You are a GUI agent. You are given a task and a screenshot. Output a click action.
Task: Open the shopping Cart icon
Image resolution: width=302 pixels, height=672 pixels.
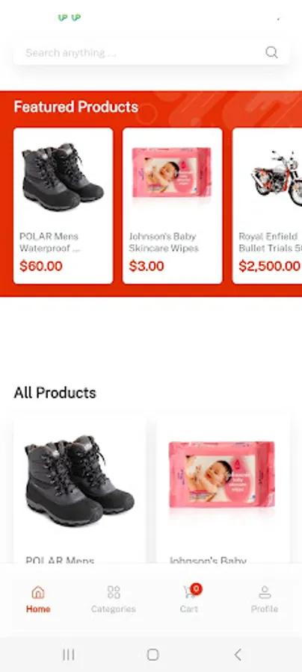pyautogui.click(x=188, y=593)
